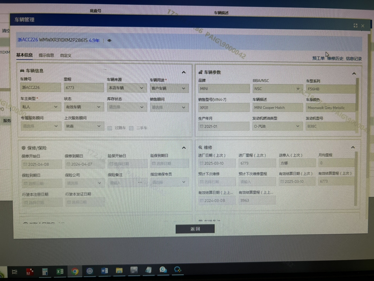The width and height of the screenshot is (374, 281).
Task: Click the 里程 input field
Action: point(83,88)
